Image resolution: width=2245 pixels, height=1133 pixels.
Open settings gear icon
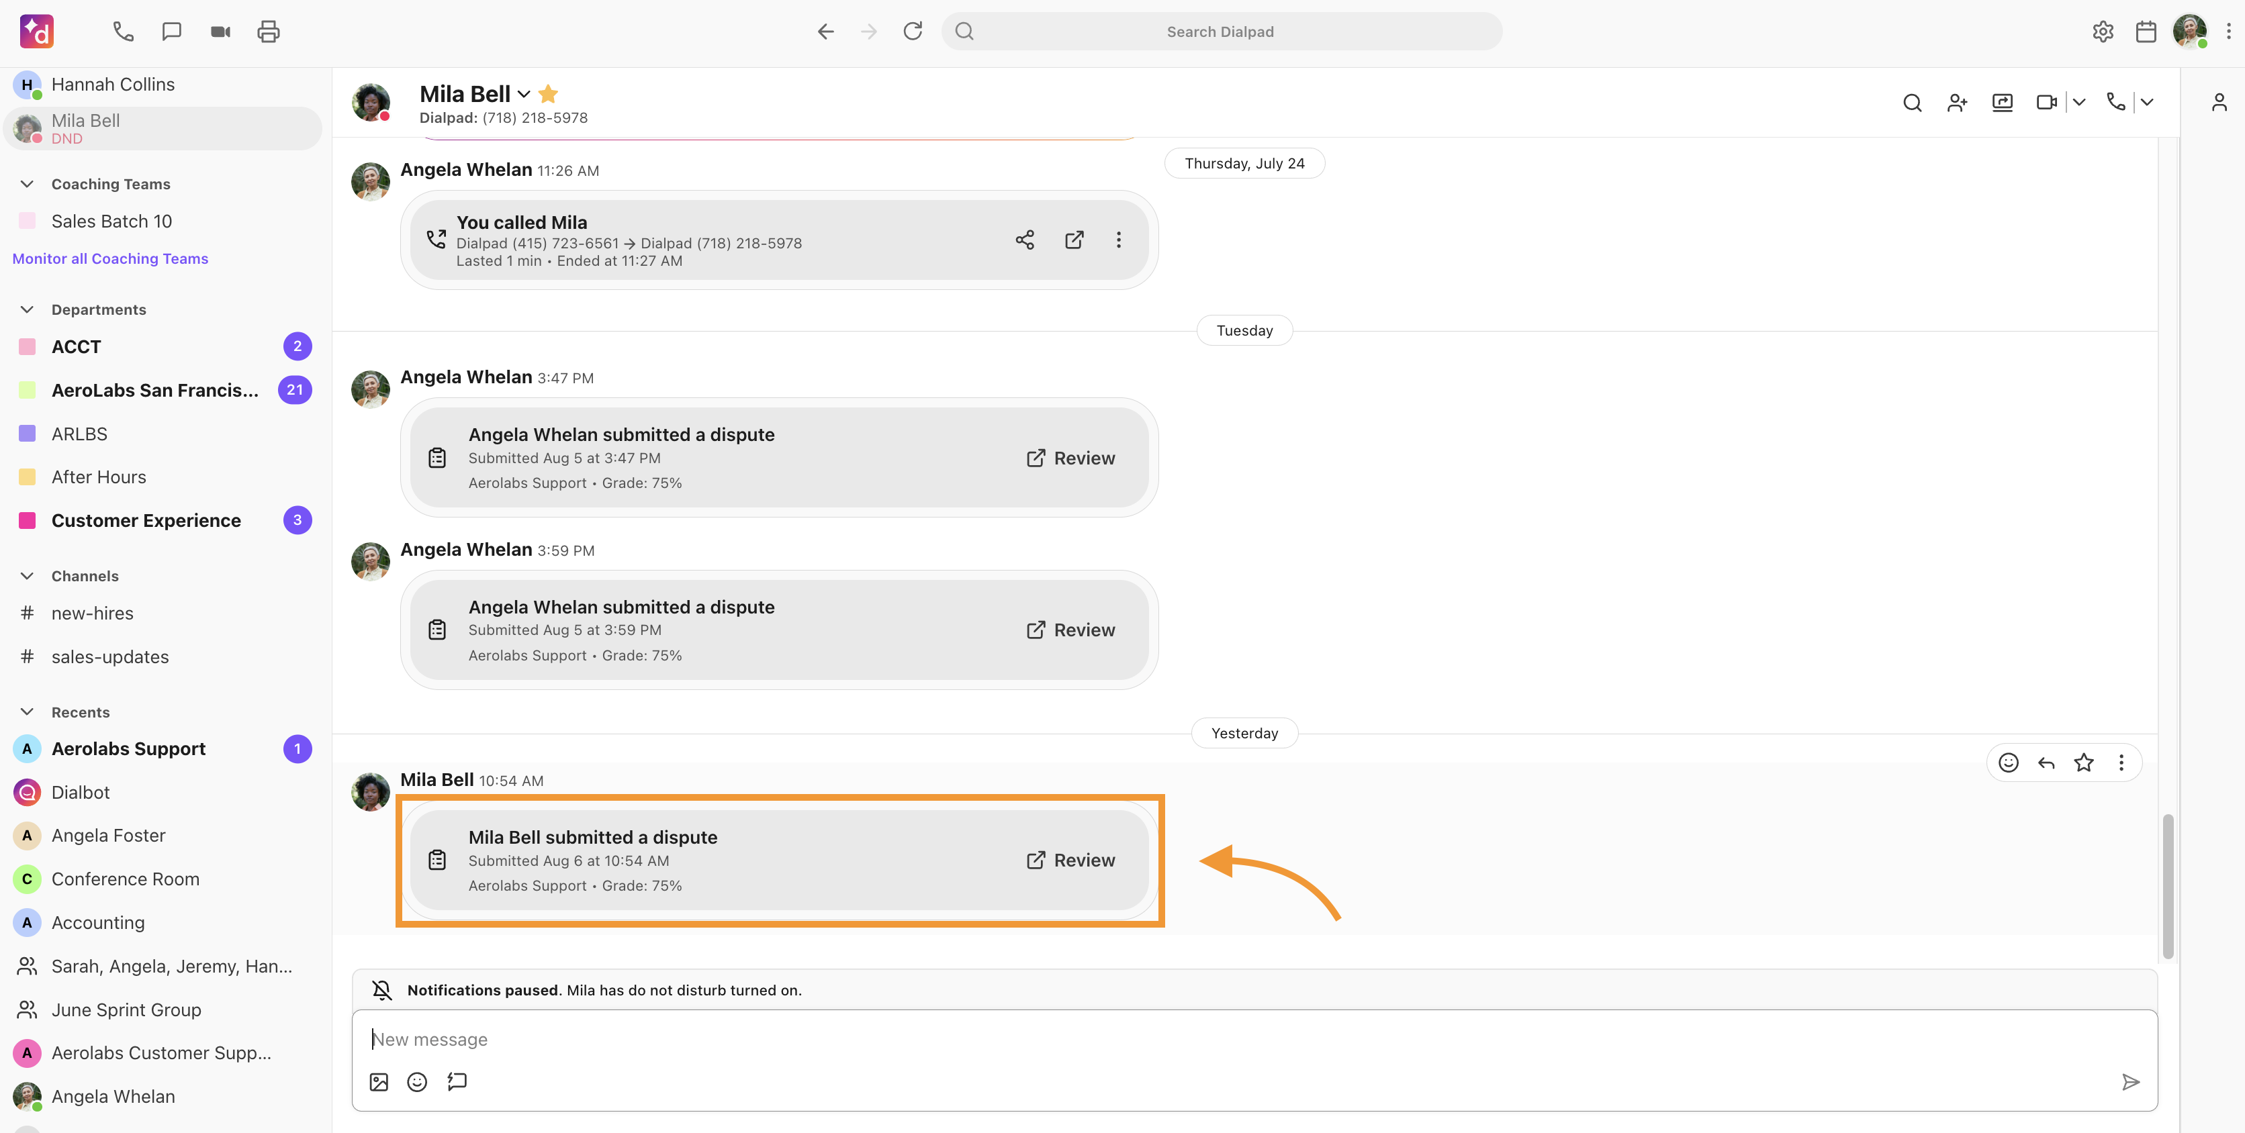[2102, 32]
